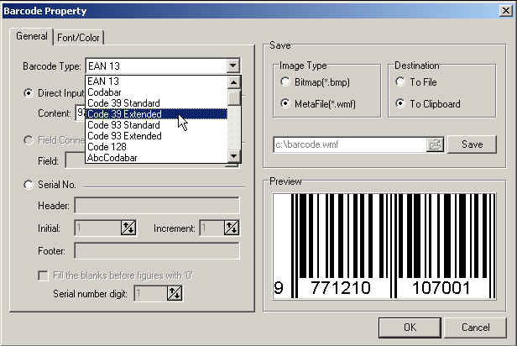The image size is (517, 346).
Task: Click the Footer input field
Action: pyautogui.click(x=157, y=251)
